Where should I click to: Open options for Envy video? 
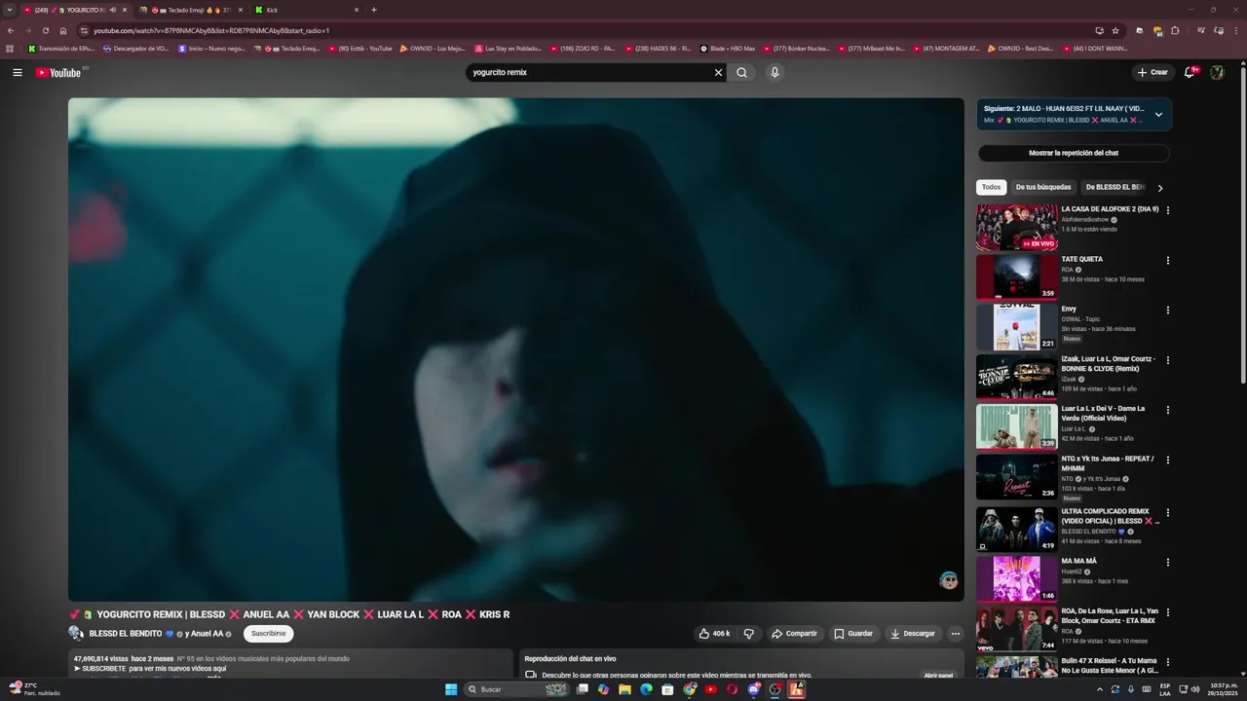(1167, 310)
